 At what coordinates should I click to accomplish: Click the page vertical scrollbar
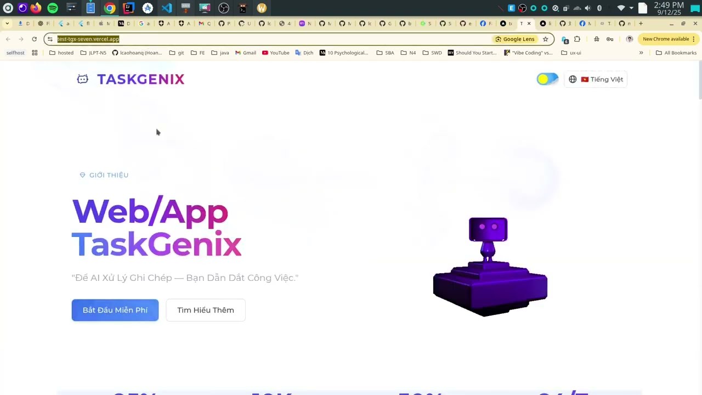pos(699,81)
